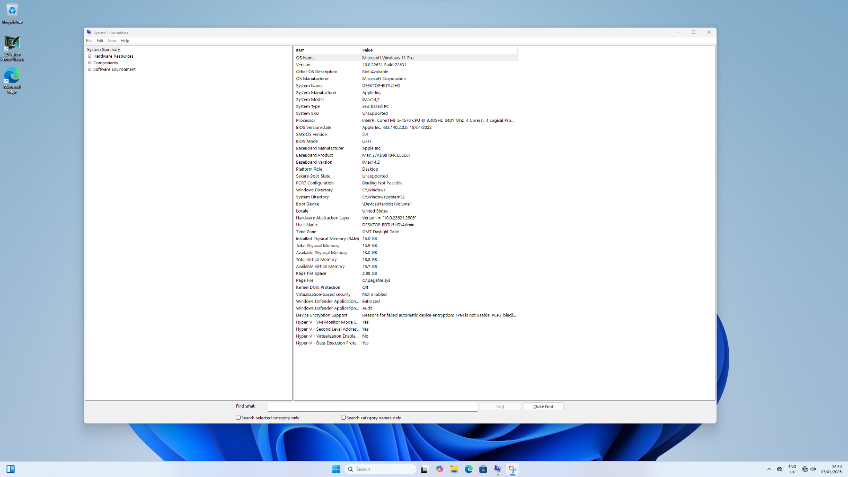Screen dimensions: 848x477
Task: Select the Locale row
Action: [x=406, y=211]
